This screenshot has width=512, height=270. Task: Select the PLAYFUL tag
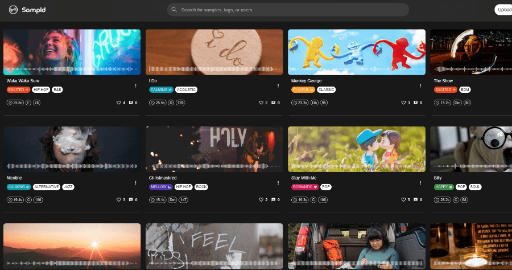coord(303,89)
